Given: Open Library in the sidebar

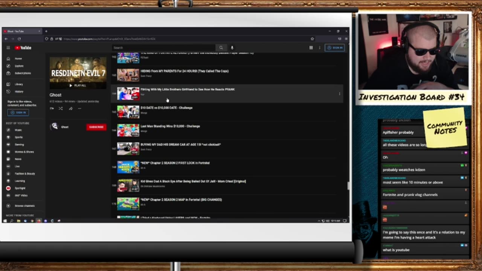Looking at the screenshot, I should (x=19, y=84).
